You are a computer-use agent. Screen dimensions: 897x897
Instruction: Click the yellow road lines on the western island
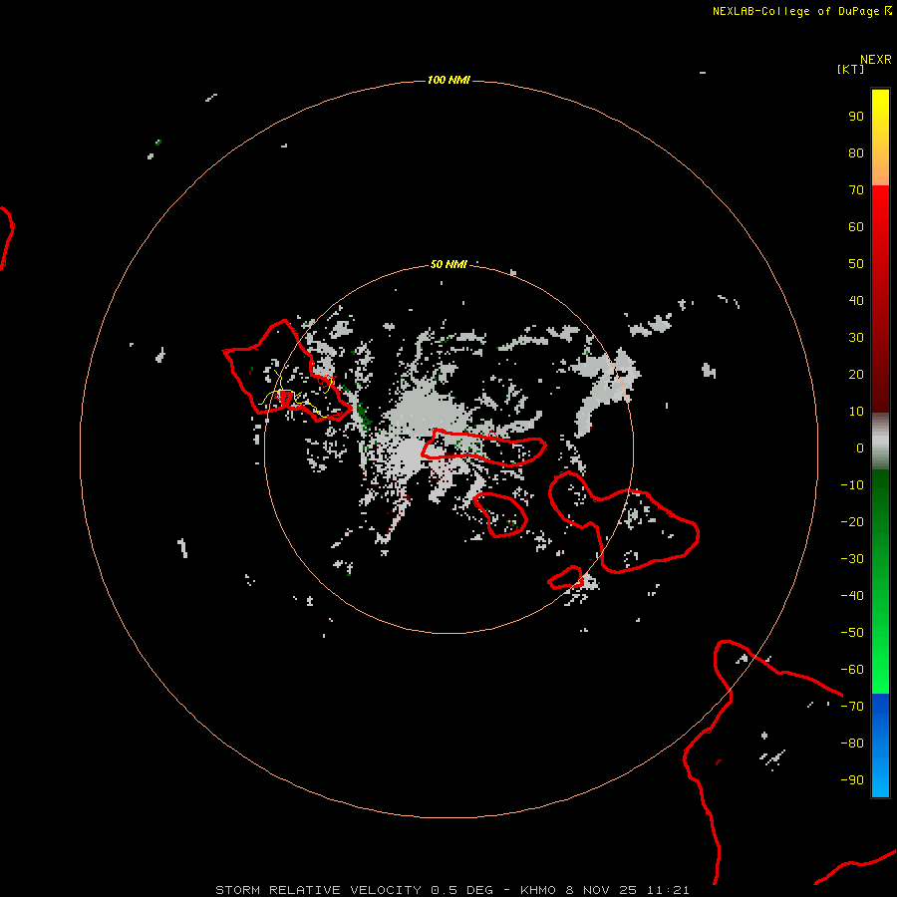(x=296, y=393)
